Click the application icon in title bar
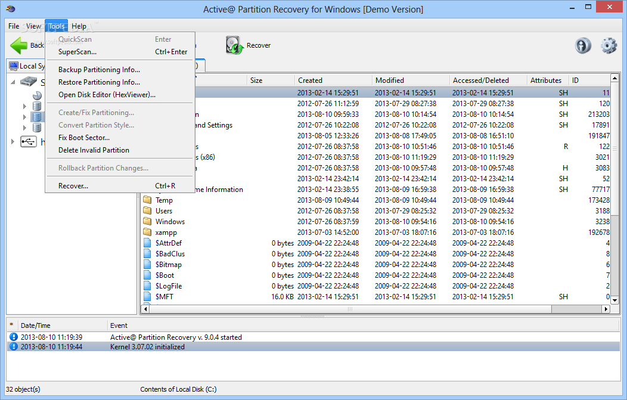The image size is (627, 400). tap(11, 9)
